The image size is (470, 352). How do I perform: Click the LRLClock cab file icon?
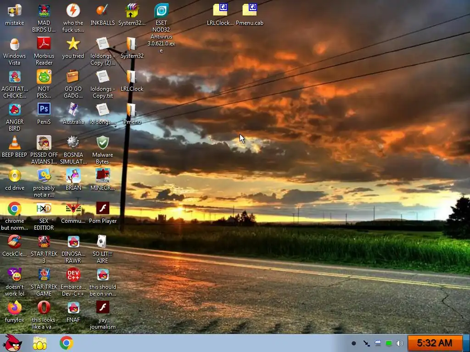click(x=220, y=10)
